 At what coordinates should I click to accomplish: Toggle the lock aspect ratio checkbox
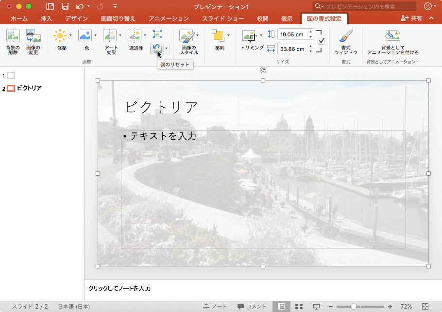(x=321, y=40)
